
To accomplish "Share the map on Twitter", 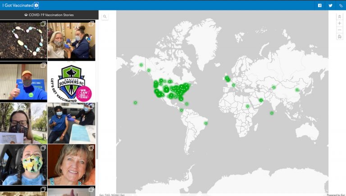I will click(x=330, y=5).
